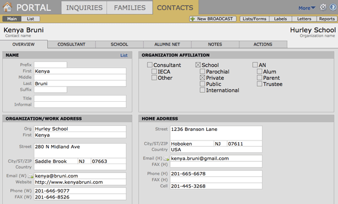Click the home Country field USA
338x204 pixels.
[216, 149]
